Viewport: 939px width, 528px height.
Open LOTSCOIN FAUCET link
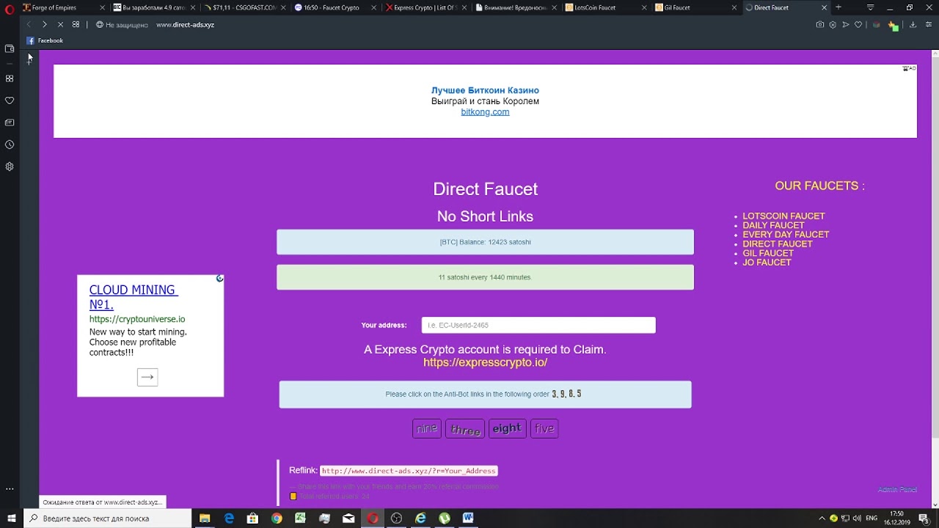tap(783, 216)
